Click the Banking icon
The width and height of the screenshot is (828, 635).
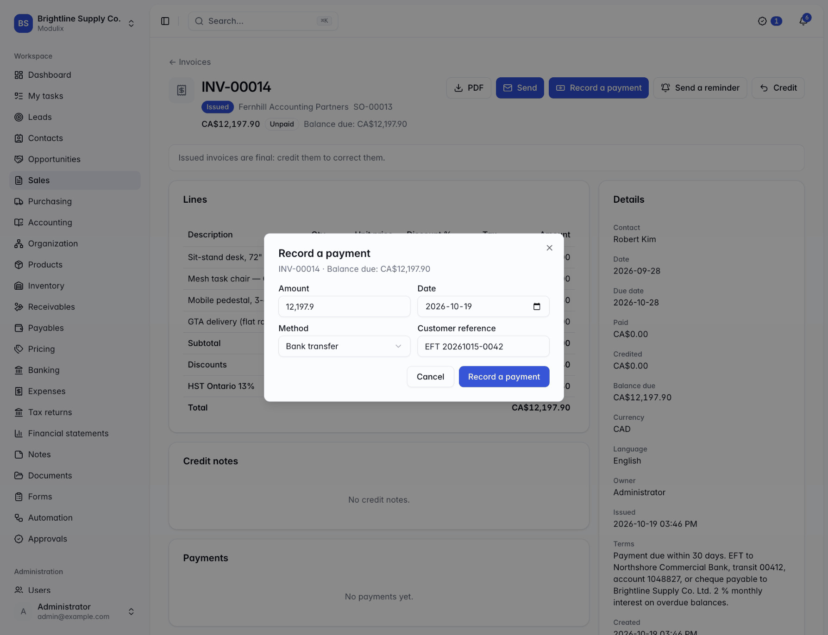tap(19, 370)
